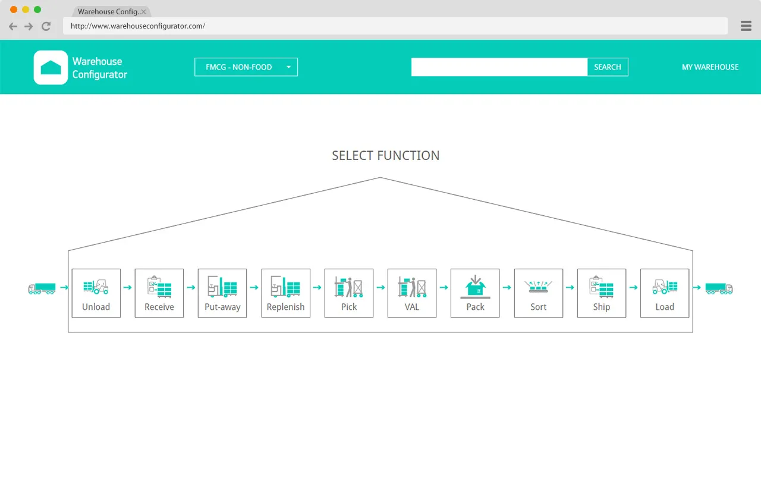Choose the Sort function tile

[538, 293]
